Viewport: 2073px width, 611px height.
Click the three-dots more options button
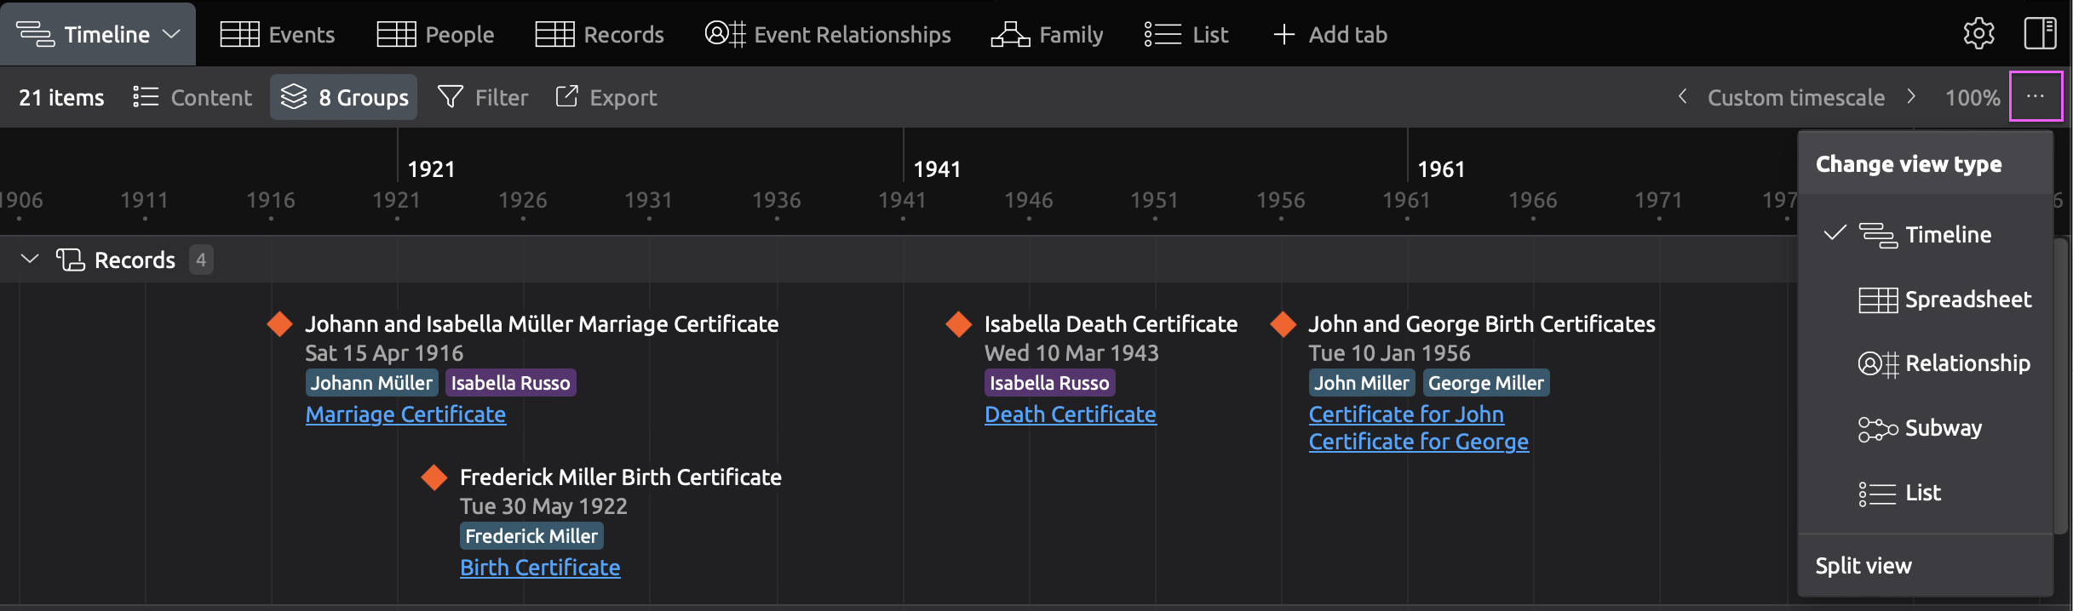pyautogui.click(x=2035, y=97)
